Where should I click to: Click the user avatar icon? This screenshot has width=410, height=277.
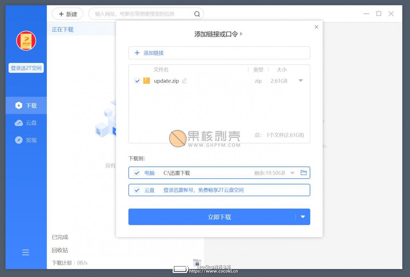26,41
